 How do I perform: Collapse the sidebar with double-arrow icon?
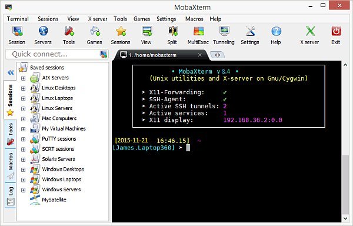(x=11, y=72)
